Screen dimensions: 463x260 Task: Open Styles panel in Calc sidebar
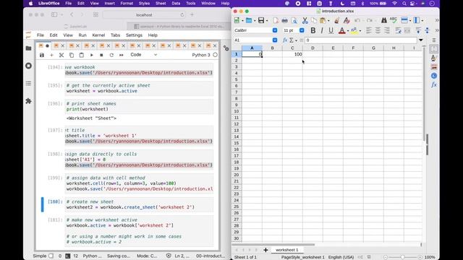click(x=434, y=58)
